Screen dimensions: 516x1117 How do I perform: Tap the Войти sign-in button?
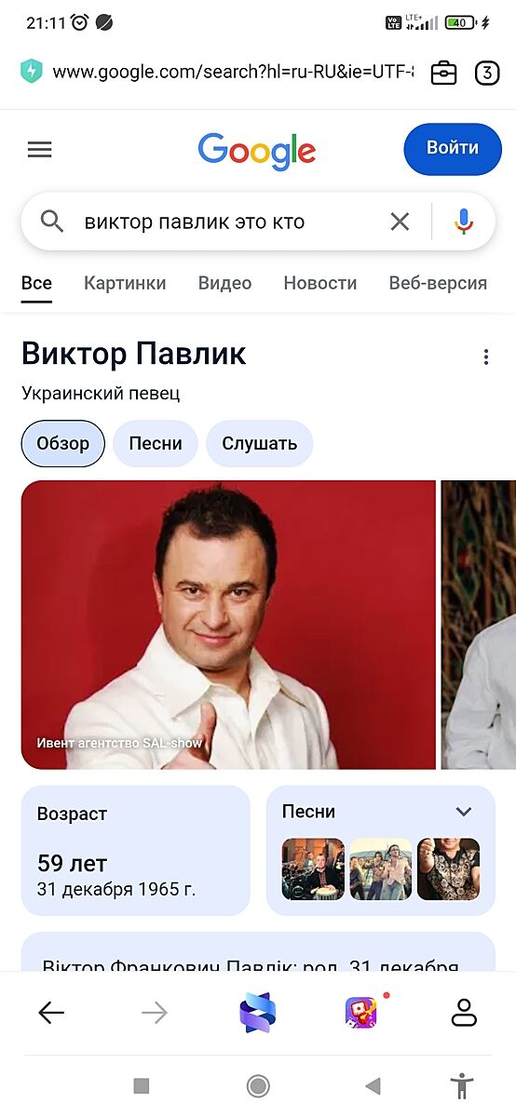(453, 148)
